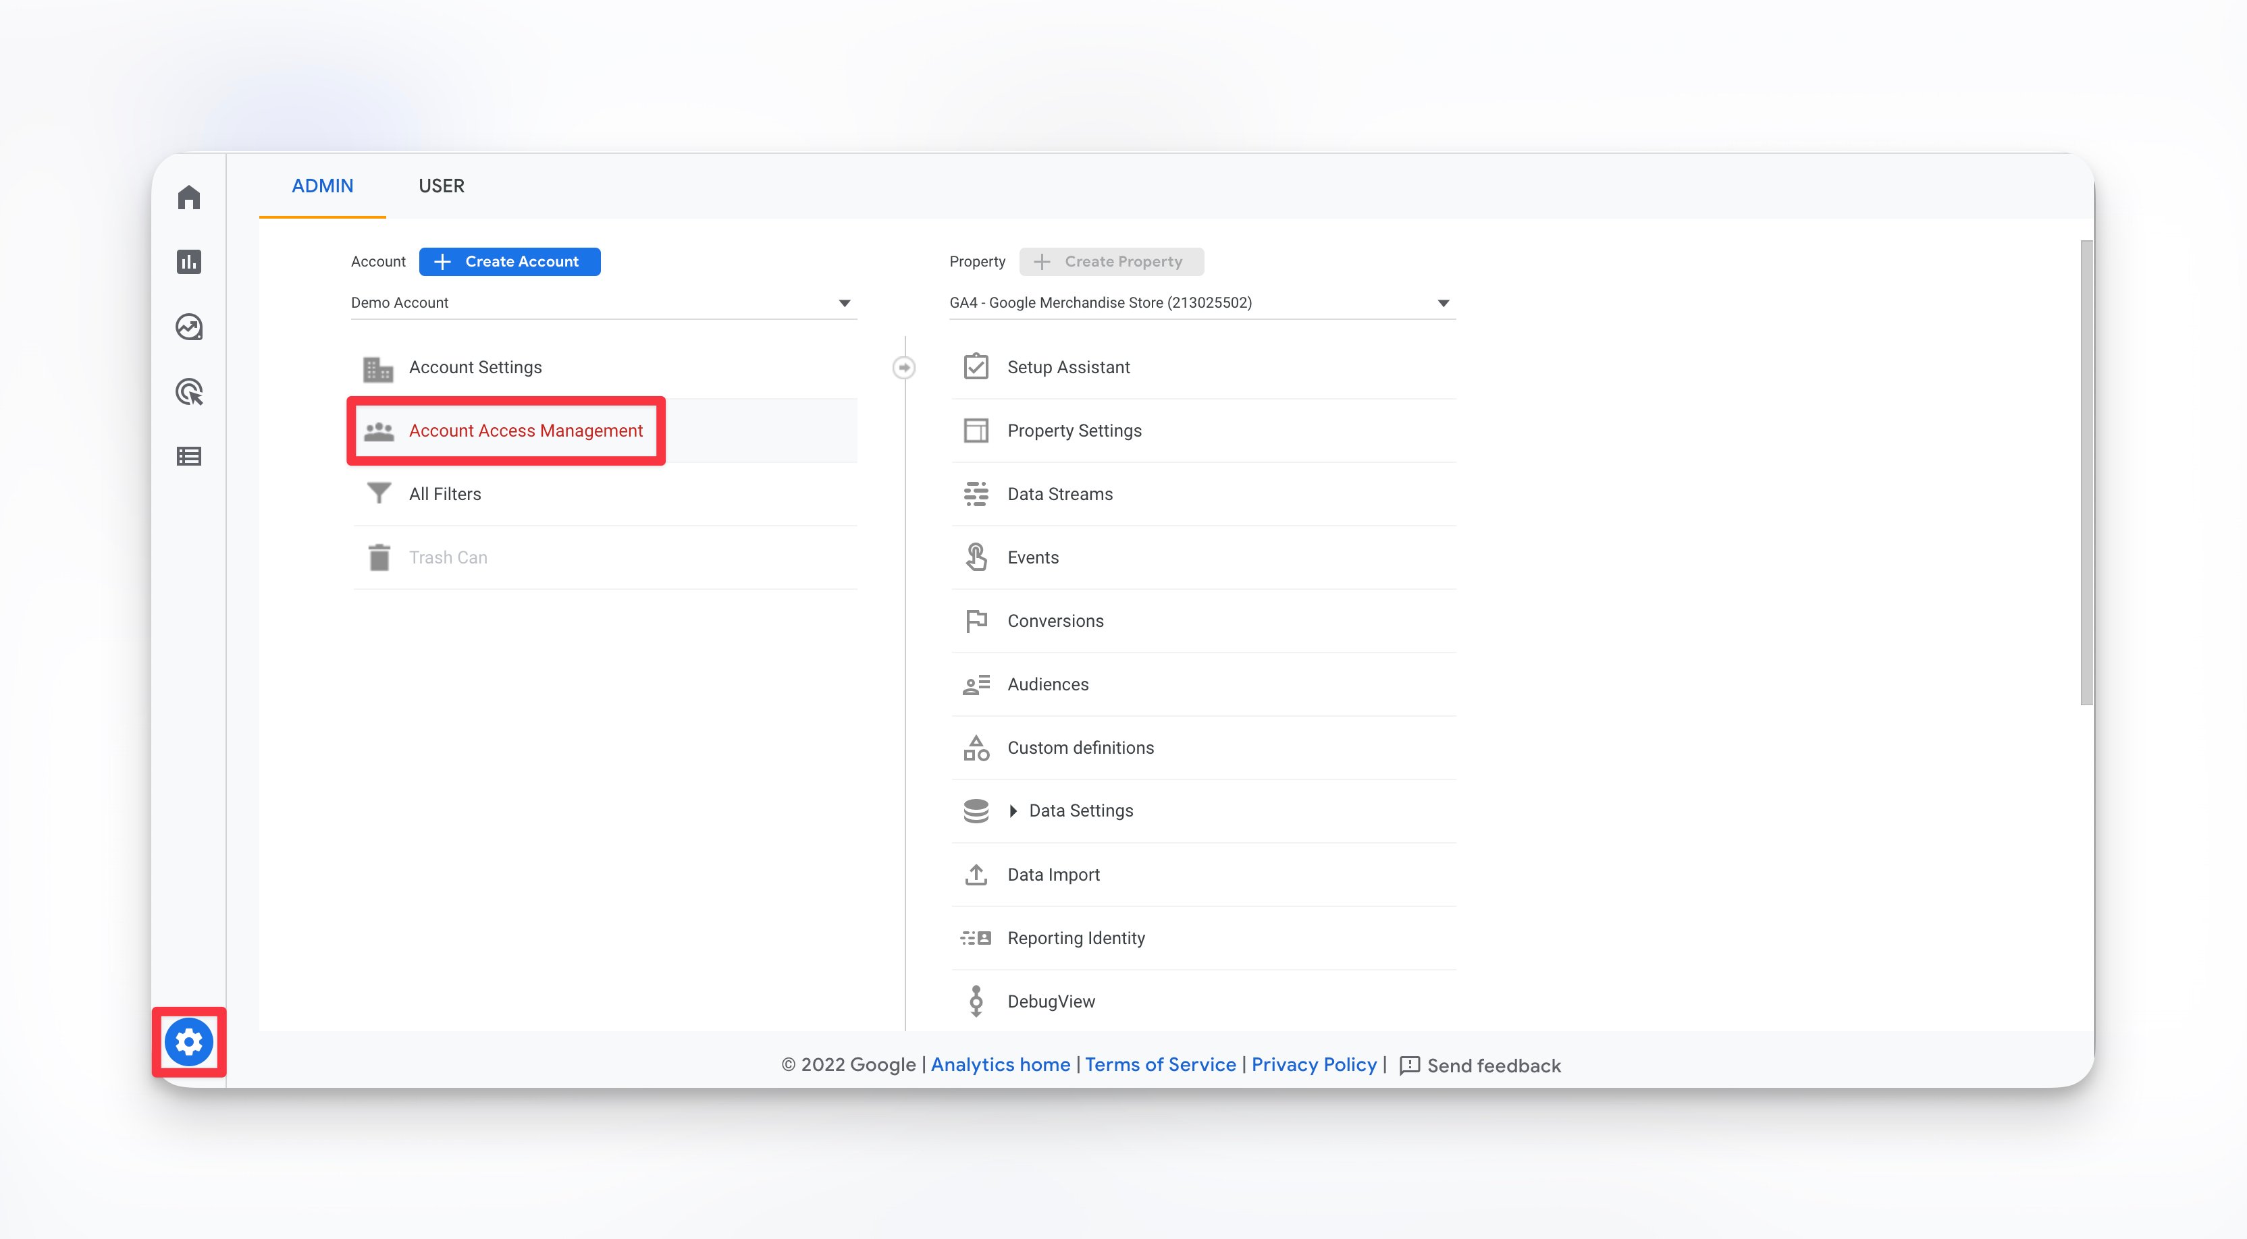Viewport: 2247px width, 1239px height.
Task: Click the Account Access Management people icon
Action: (x=379, y=431)
